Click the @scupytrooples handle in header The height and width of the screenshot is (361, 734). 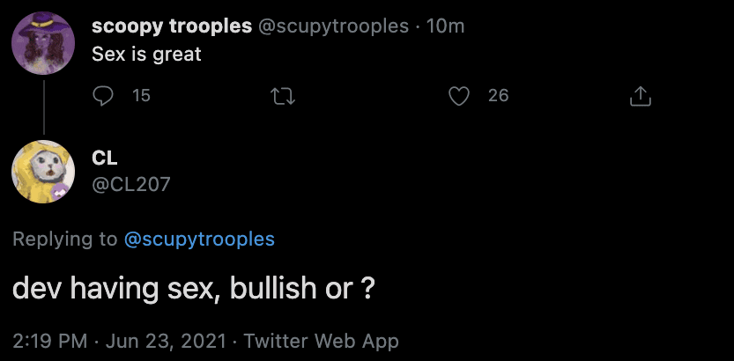click(333, 26)
